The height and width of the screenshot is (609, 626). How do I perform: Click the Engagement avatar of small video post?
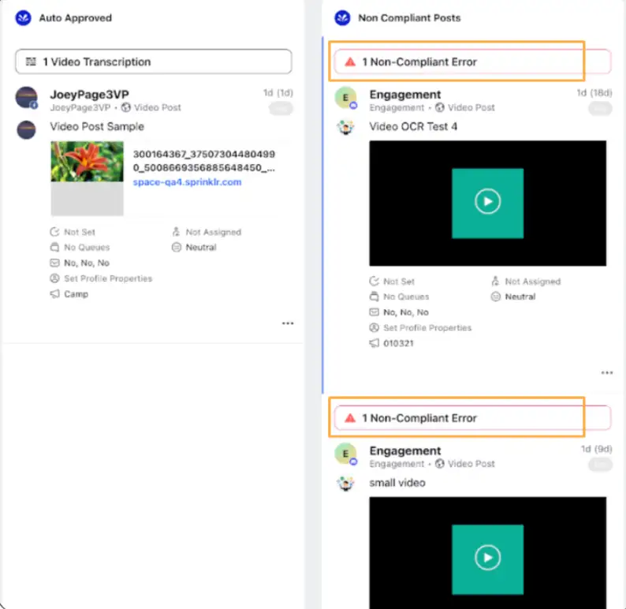tap(346, 454)
